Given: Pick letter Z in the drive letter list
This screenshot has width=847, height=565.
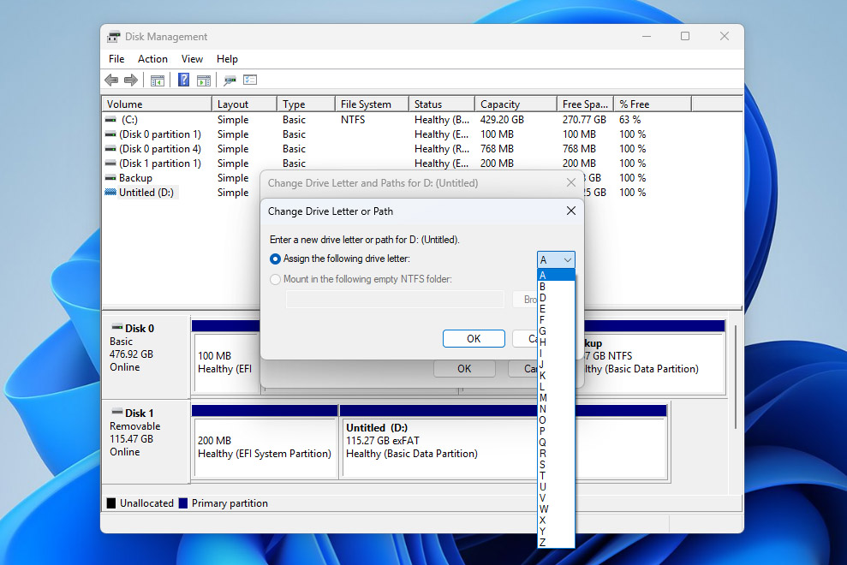Looking at the screenshot, I should [x=543, y=542].
